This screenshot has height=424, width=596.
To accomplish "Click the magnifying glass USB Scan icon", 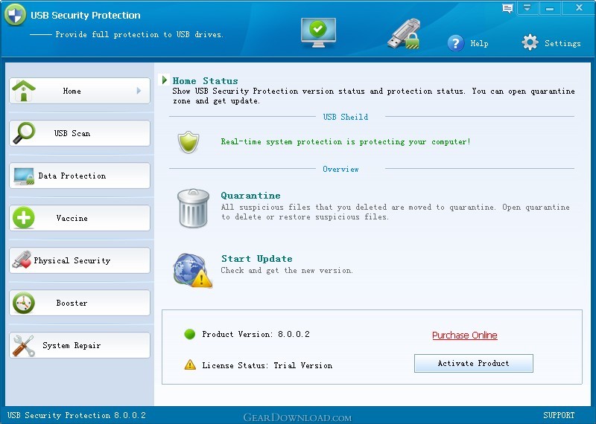I will [x=25, y=133].
